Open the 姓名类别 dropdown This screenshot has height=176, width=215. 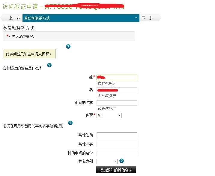point(107,162)
